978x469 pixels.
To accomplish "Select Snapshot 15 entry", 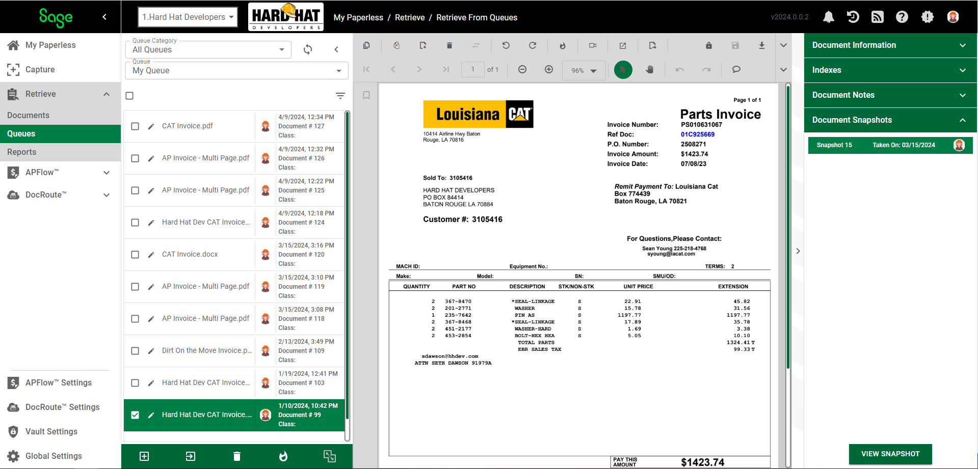I will click(x=890, y=145).
